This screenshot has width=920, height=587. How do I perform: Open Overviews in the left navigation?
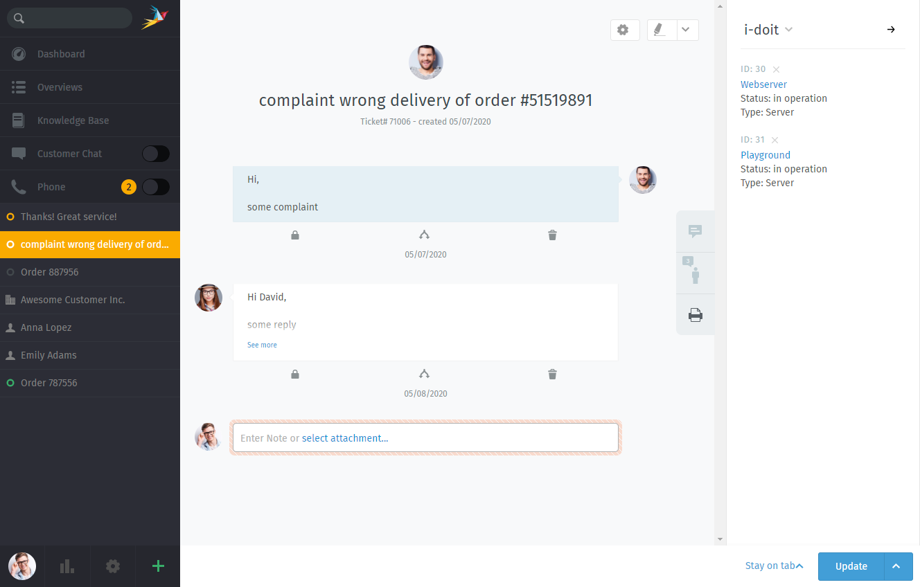pos(60,87)
